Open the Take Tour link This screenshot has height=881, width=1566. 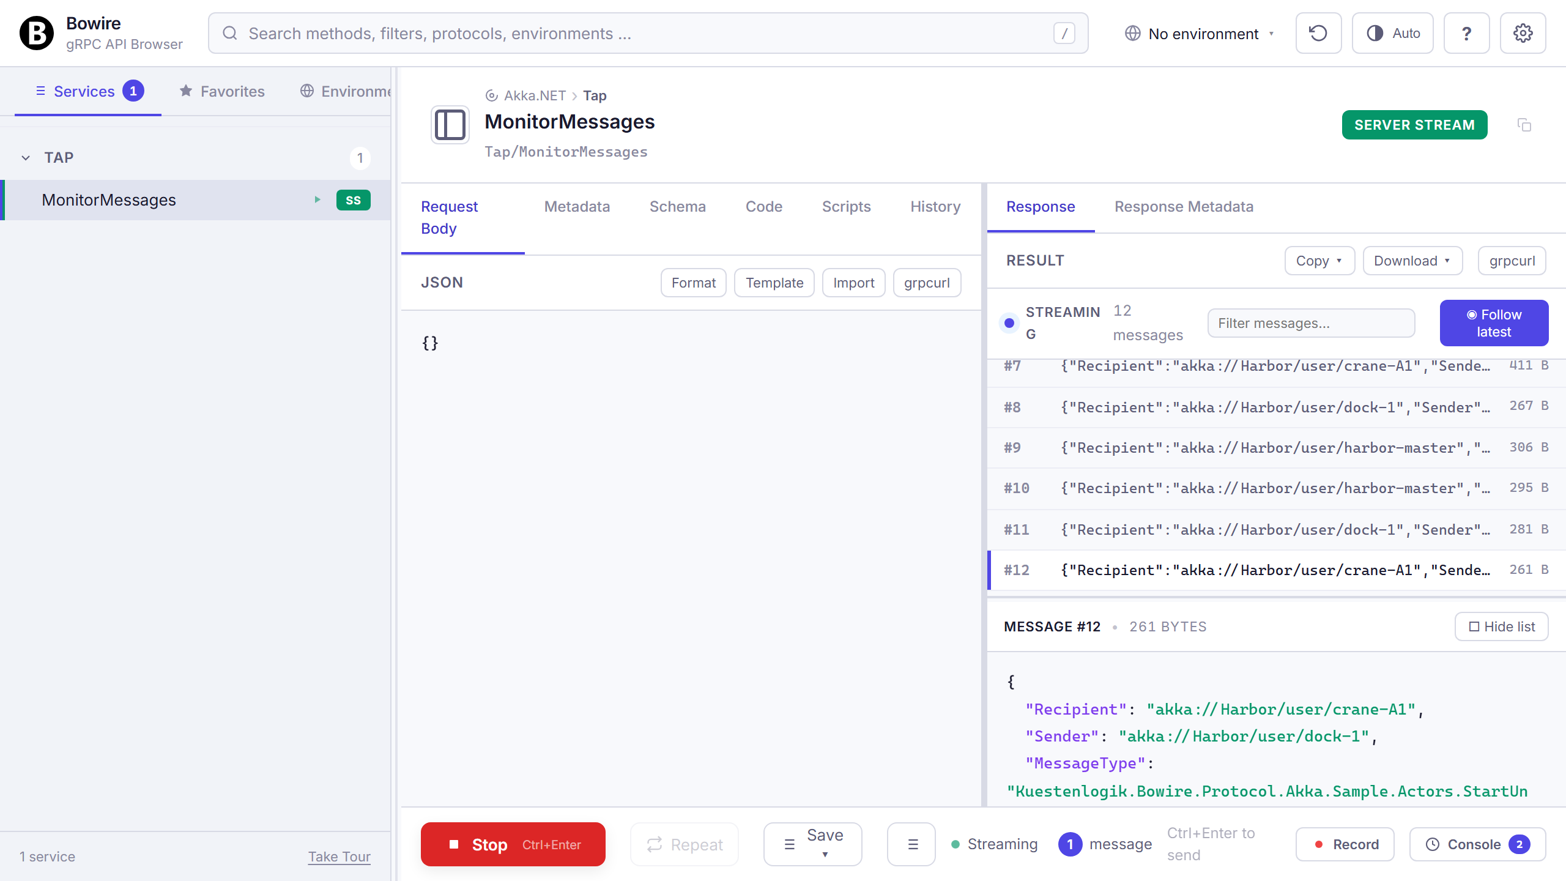(339, 857)
